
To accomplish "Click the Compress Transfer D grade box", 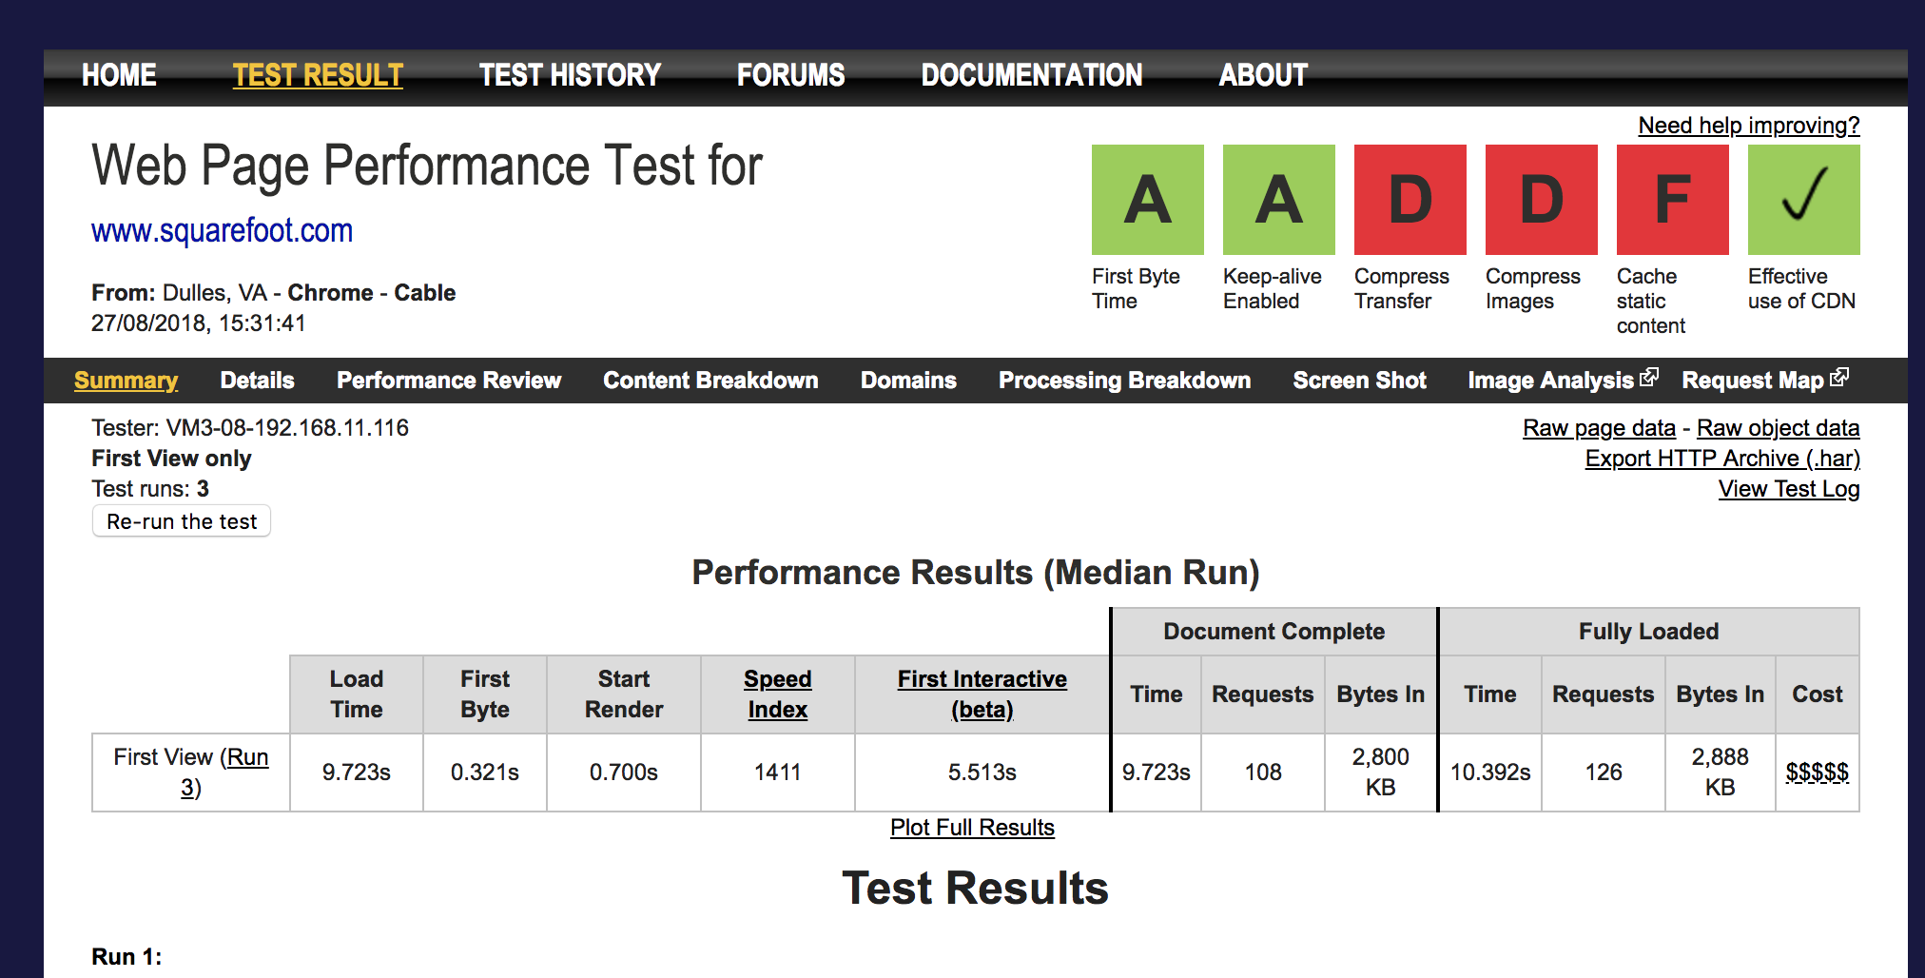I will [x=1410, y=200].
